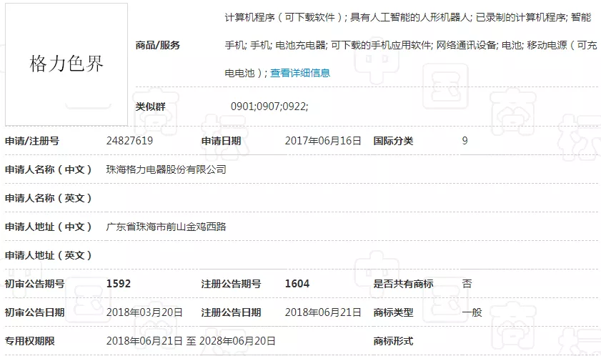Click the 申请日期 label
Screen dimensions: 601x356
[221, 141]
